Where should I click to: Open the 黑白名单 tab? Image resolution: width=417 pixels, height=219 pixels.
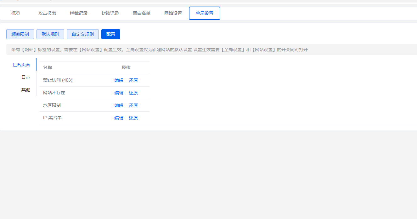(142, 13)
